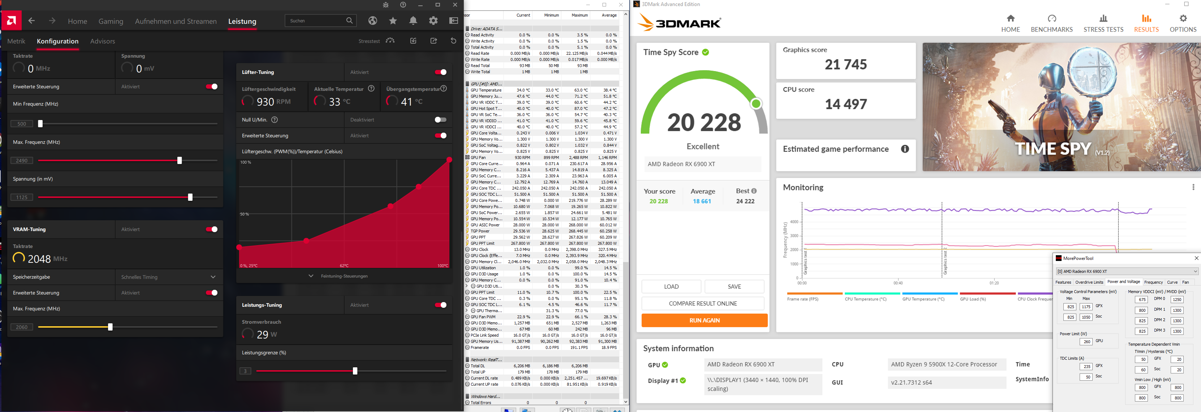Click RUN AGAIN button
The image size is (1201, 412).
(704, 320)
